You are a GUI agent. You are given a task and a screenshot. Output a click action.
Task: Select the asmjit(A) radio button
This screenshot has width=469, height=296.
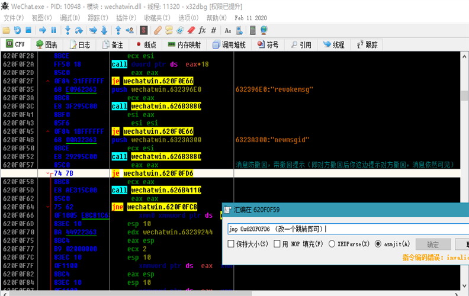(378, 244)
